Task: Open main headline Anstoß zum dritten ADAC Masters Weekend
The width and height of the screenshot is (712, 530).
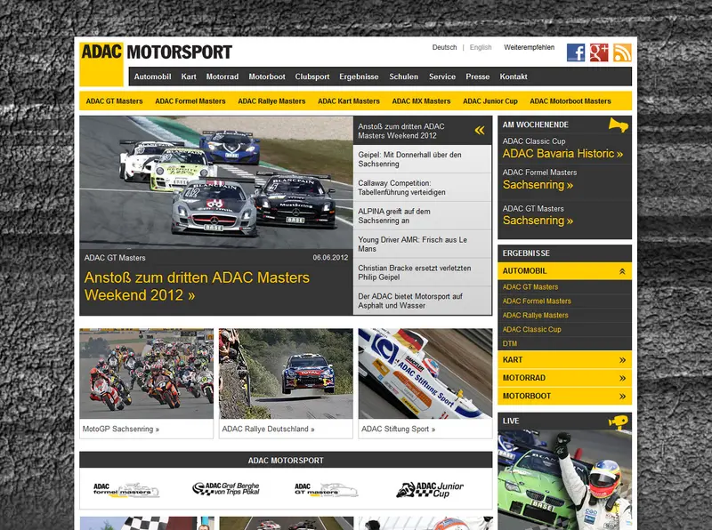Action: coord(197,286)
